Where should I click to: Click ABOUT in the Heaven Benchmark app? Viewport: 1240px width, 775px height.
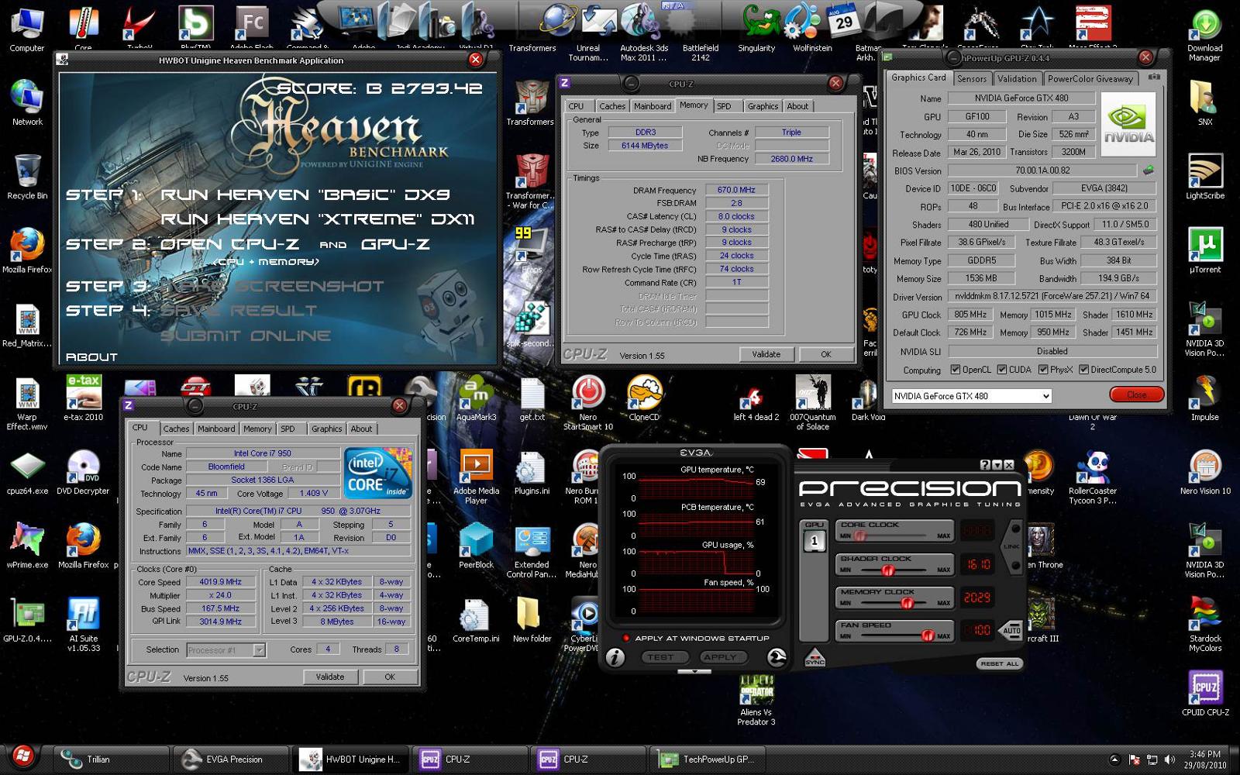[91, 356]
